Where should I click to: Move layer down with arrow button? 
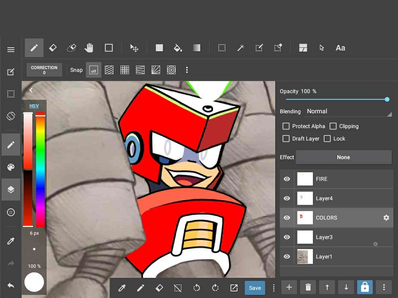(346, 287)
